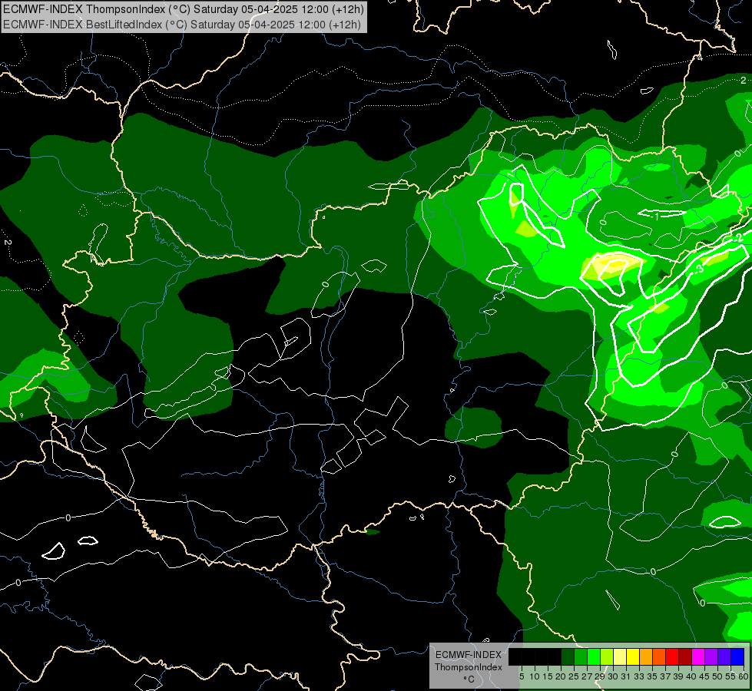Viewport: 752px width, 691px height.
Task: Click legend tick label 27
Action: [588, 676]
